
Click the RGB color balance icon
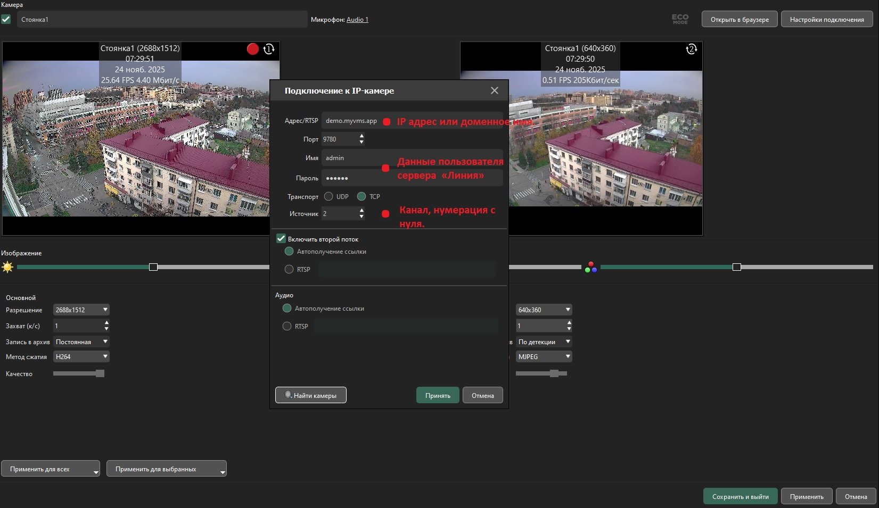590,267
